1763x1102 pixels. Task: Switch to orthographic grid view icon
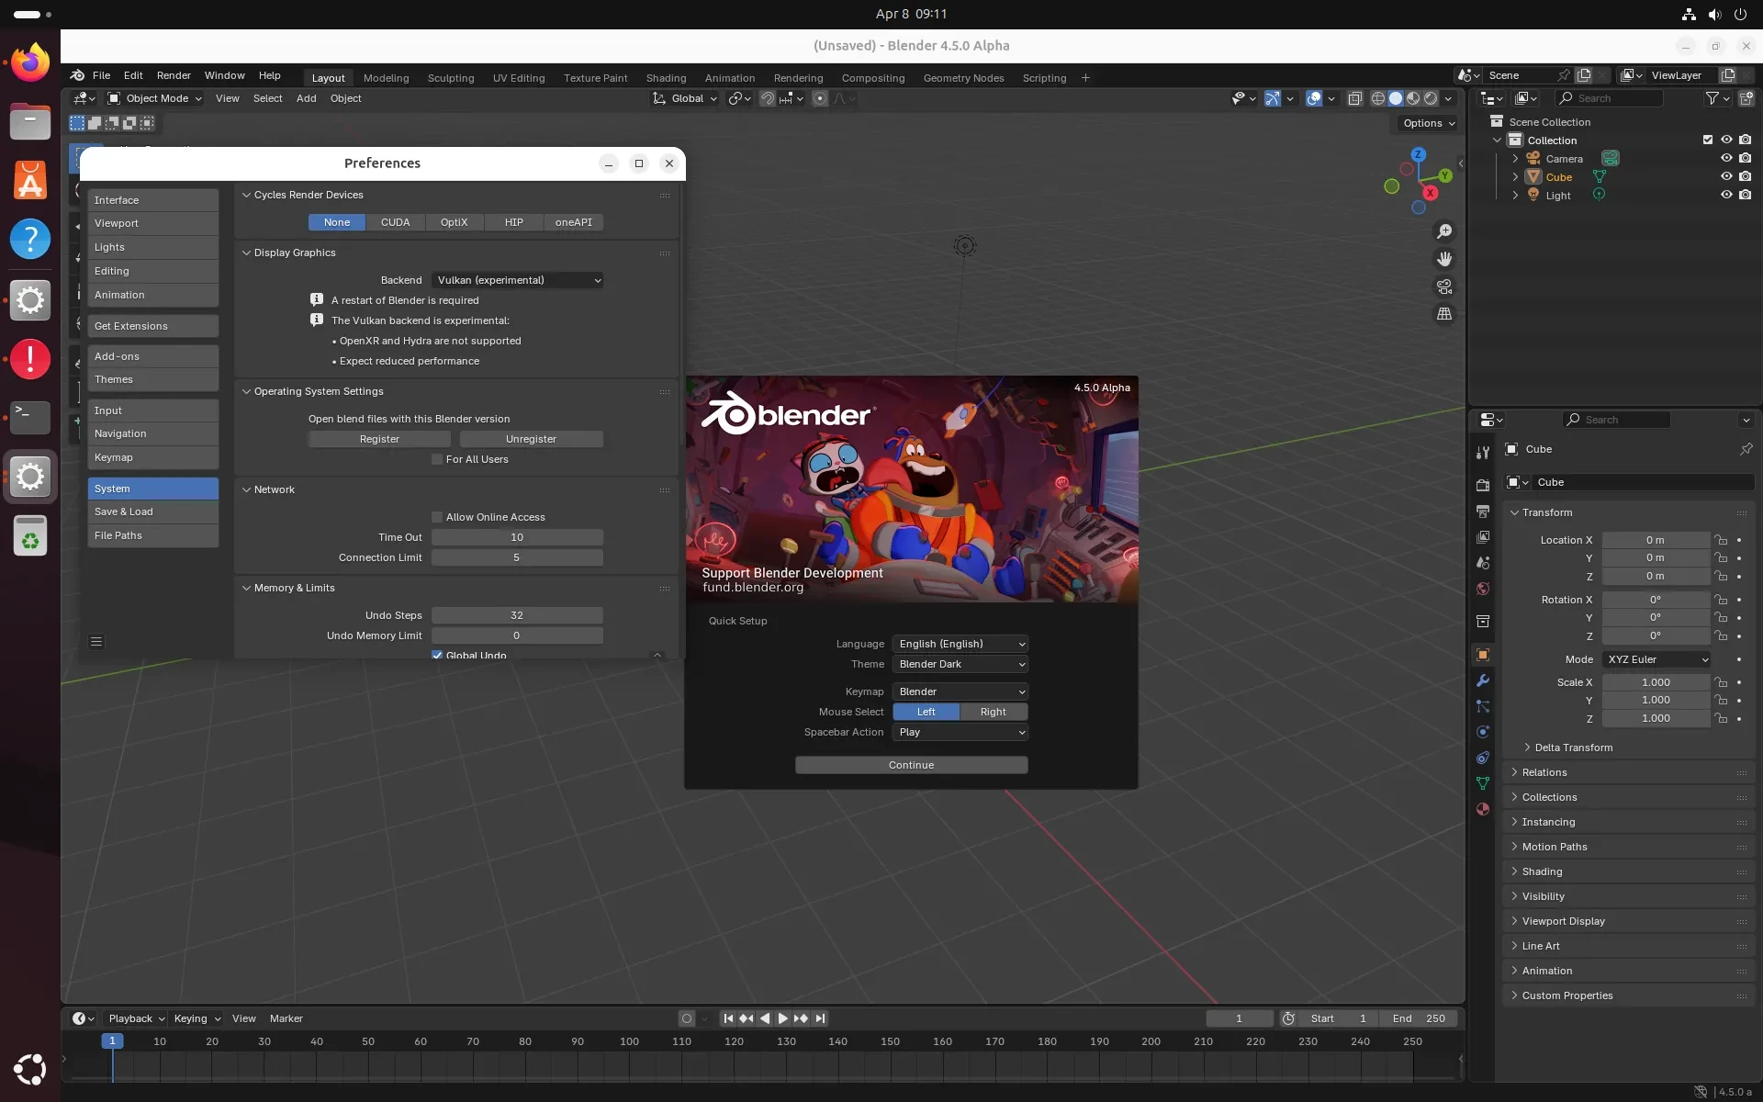point(1444,314)
